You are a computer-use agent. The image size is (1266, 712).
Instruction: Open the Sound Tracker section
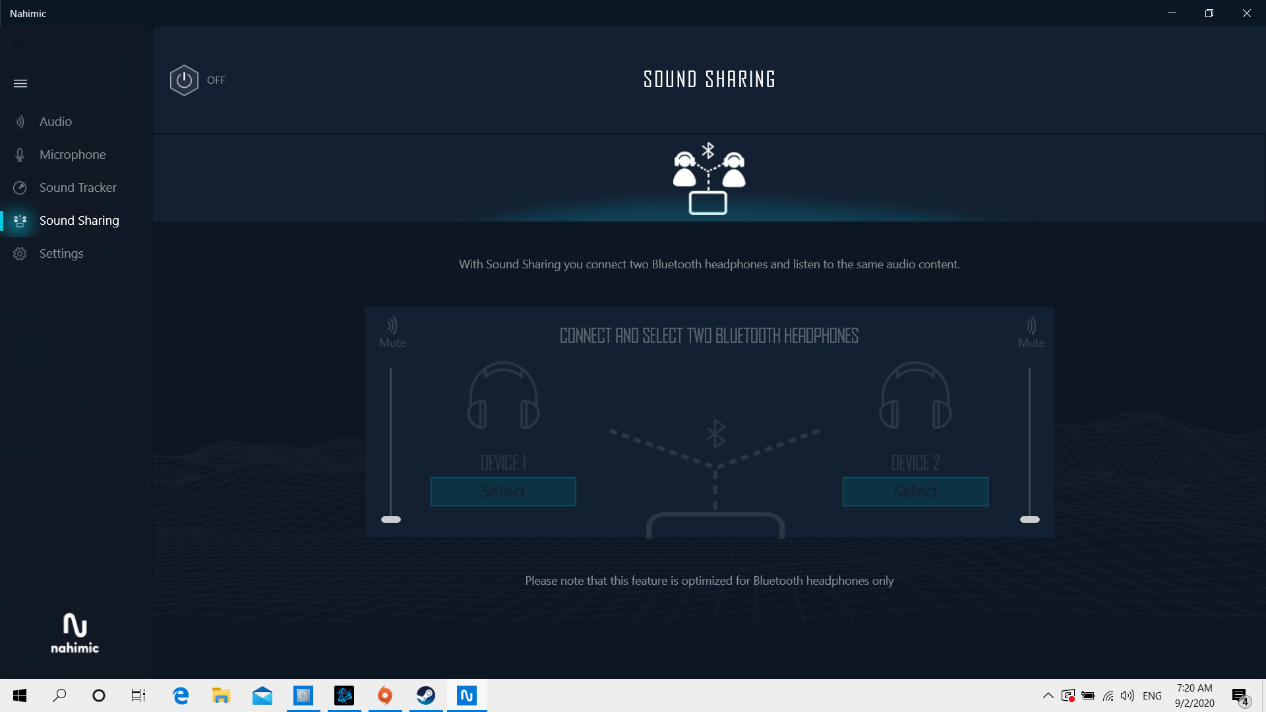coord(78,187)
